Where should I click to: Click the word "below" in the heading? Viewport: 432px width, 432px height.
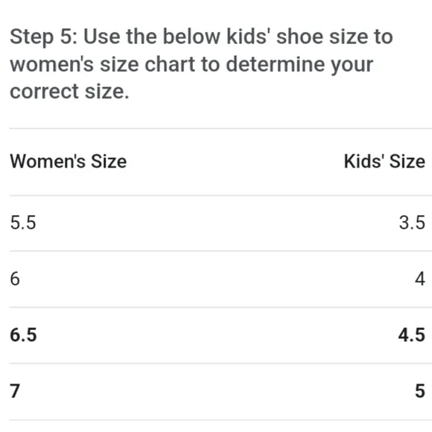[x=191, y=36]
